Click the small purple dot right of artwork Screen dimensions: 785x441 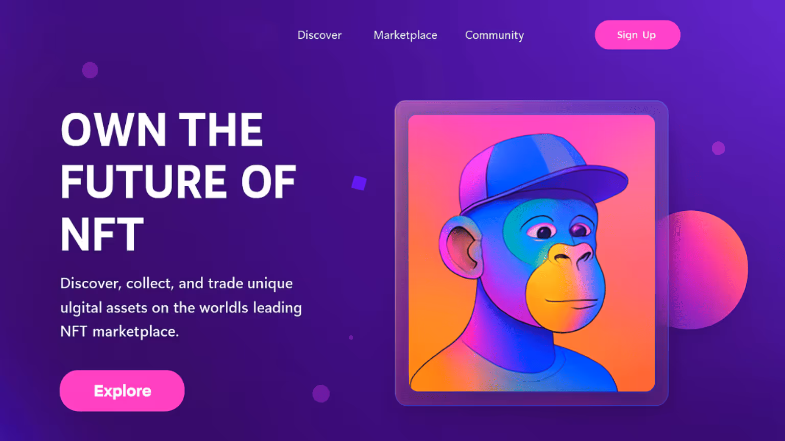click(718, 148)
